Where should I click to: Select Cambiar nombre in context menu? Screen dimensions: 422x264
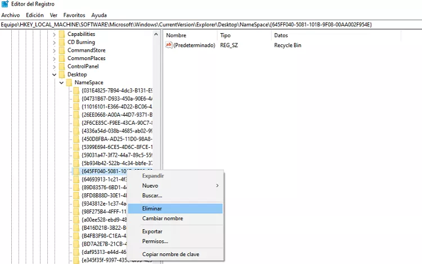point(162,219)
